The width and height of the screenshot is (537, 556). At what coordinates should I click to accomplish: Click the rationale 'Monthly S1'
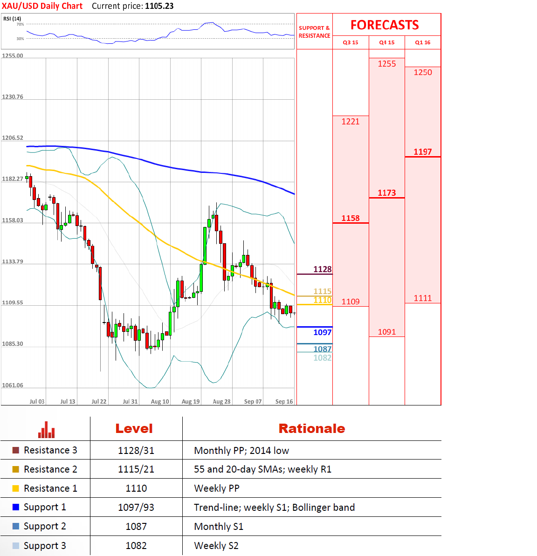pos(219,527)
